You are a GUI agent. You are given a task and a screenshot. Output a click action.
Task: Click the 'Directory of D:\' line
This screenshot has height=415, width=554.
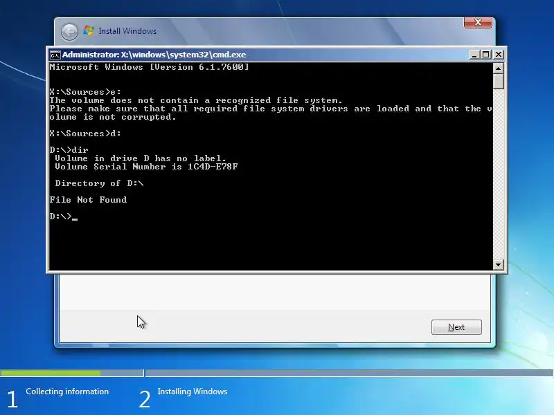99,183
